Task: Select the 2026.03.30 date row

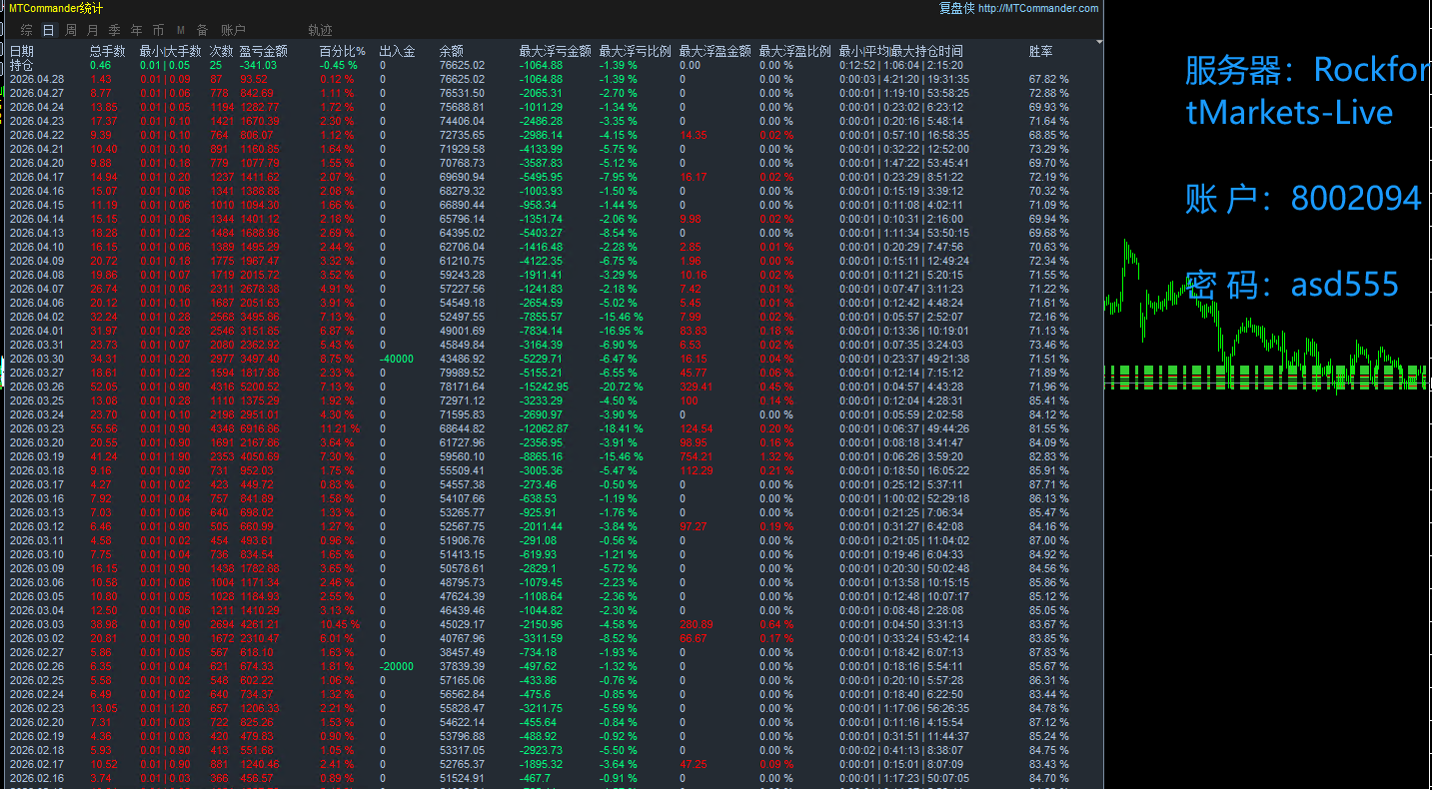Action: [x=37, y=359]
